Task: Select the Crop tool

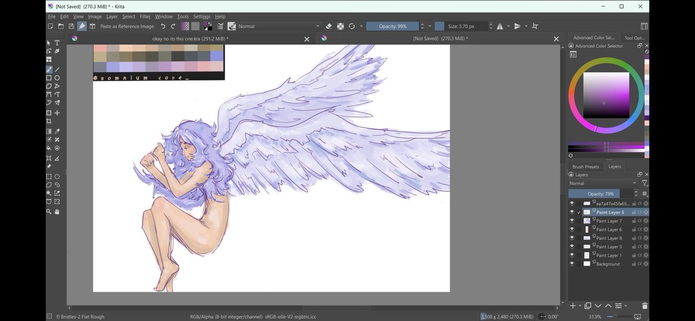Action: click(x=49, y=122)
